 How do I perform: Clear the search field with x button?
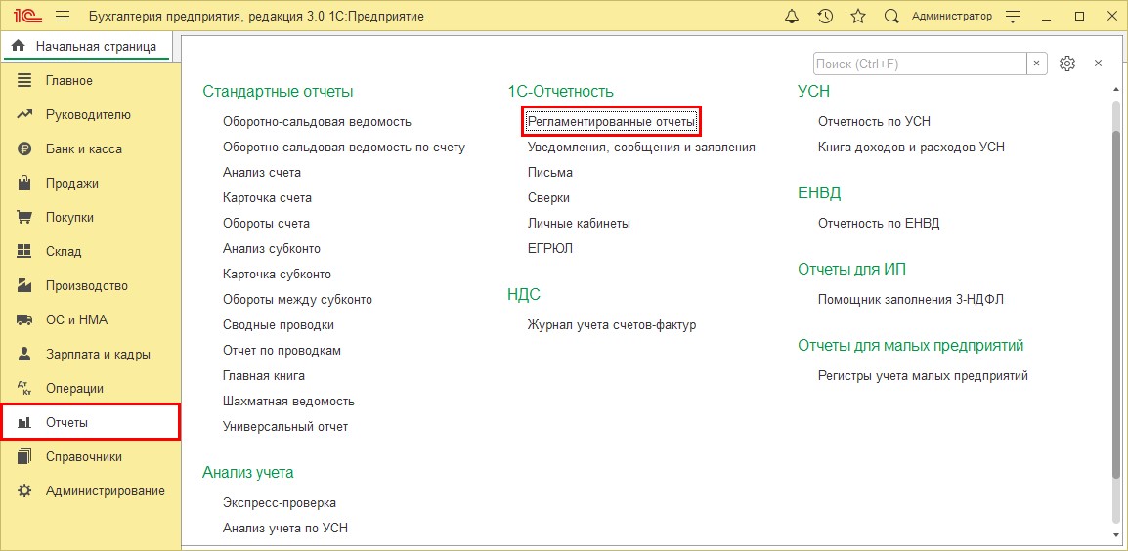[1037, 64]
